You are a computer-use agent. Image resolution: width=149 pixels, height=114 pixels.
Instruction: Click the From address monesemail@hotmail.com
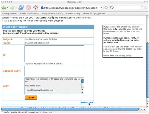37,43
